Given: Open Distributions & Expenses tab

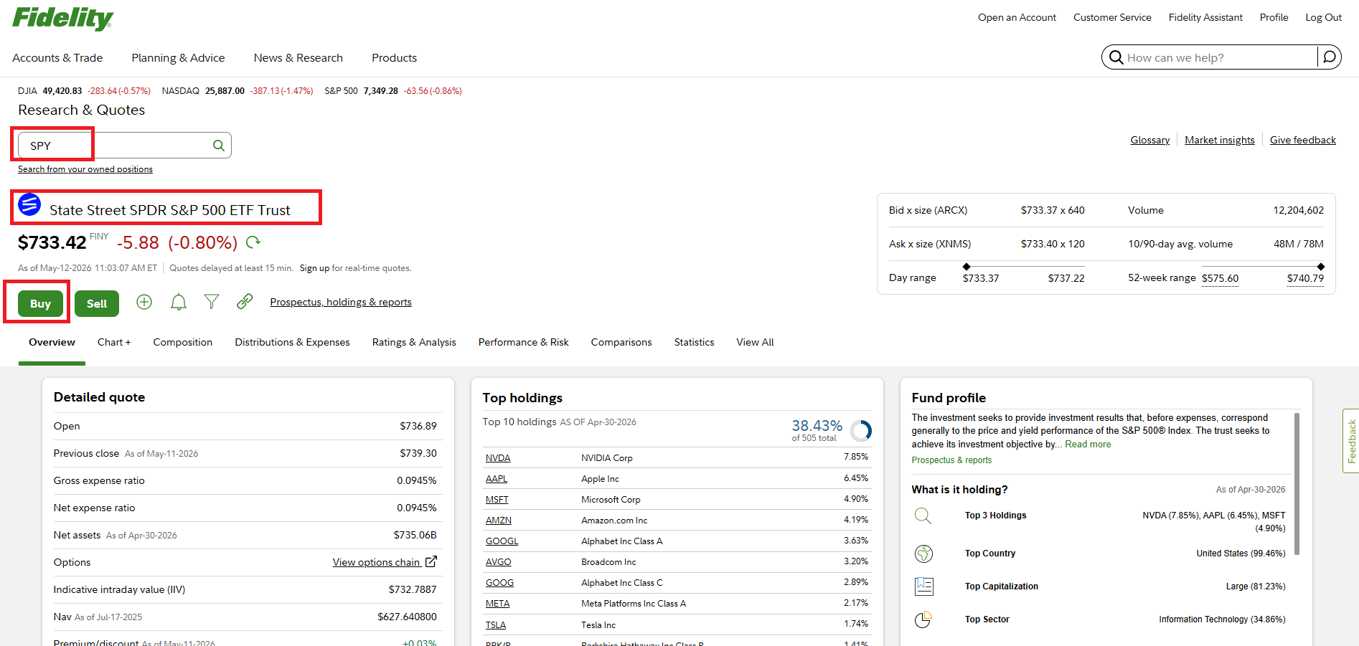Looking at the screenshot, I should point(292,342).
